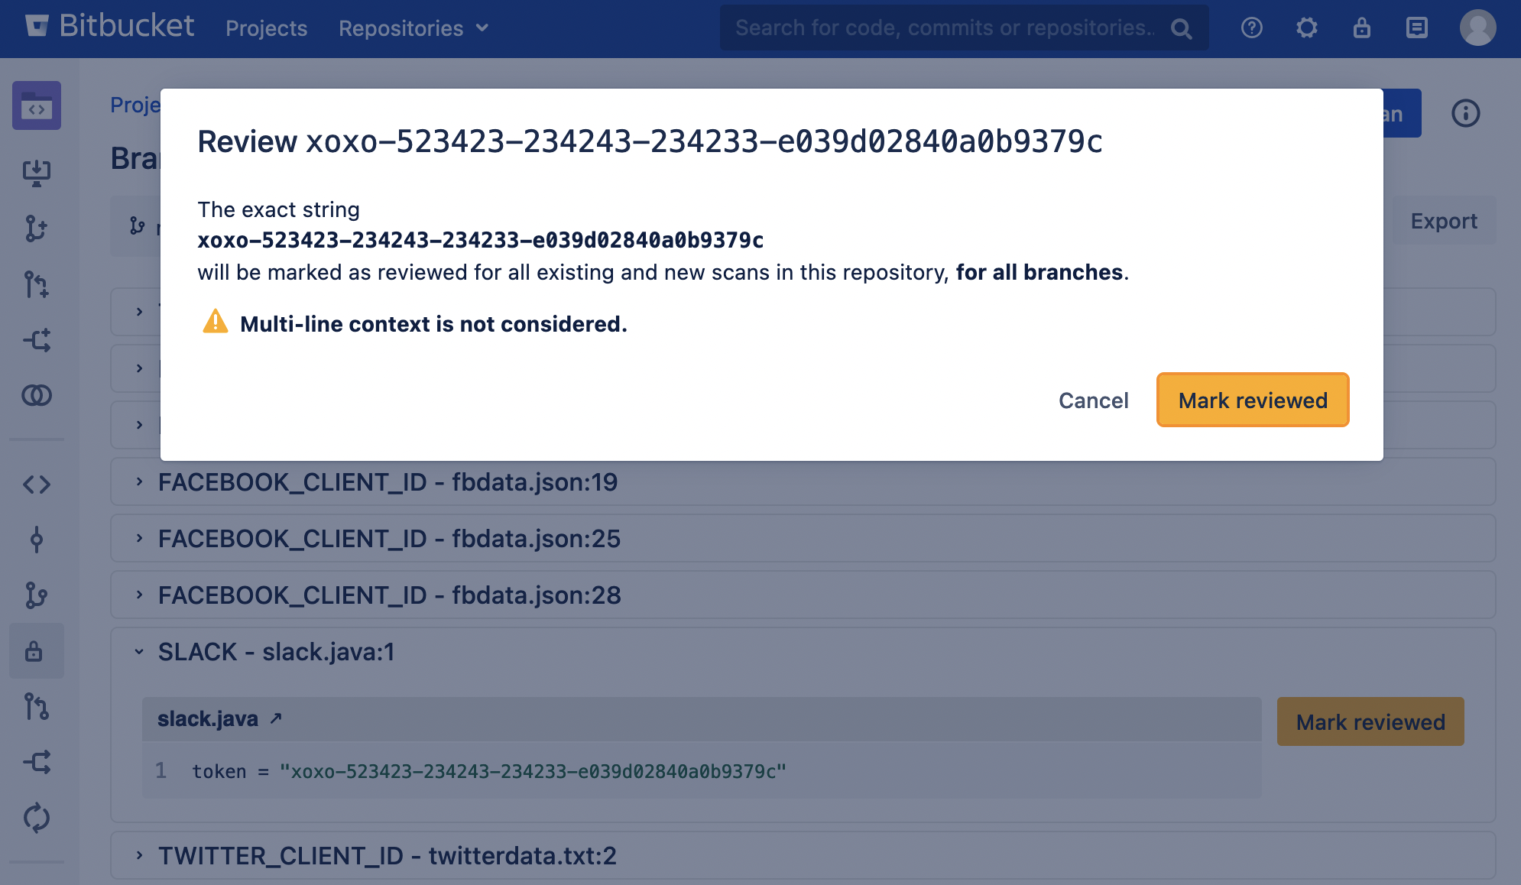
Task: Click the info circle icon
Action: coord(1465,114)
